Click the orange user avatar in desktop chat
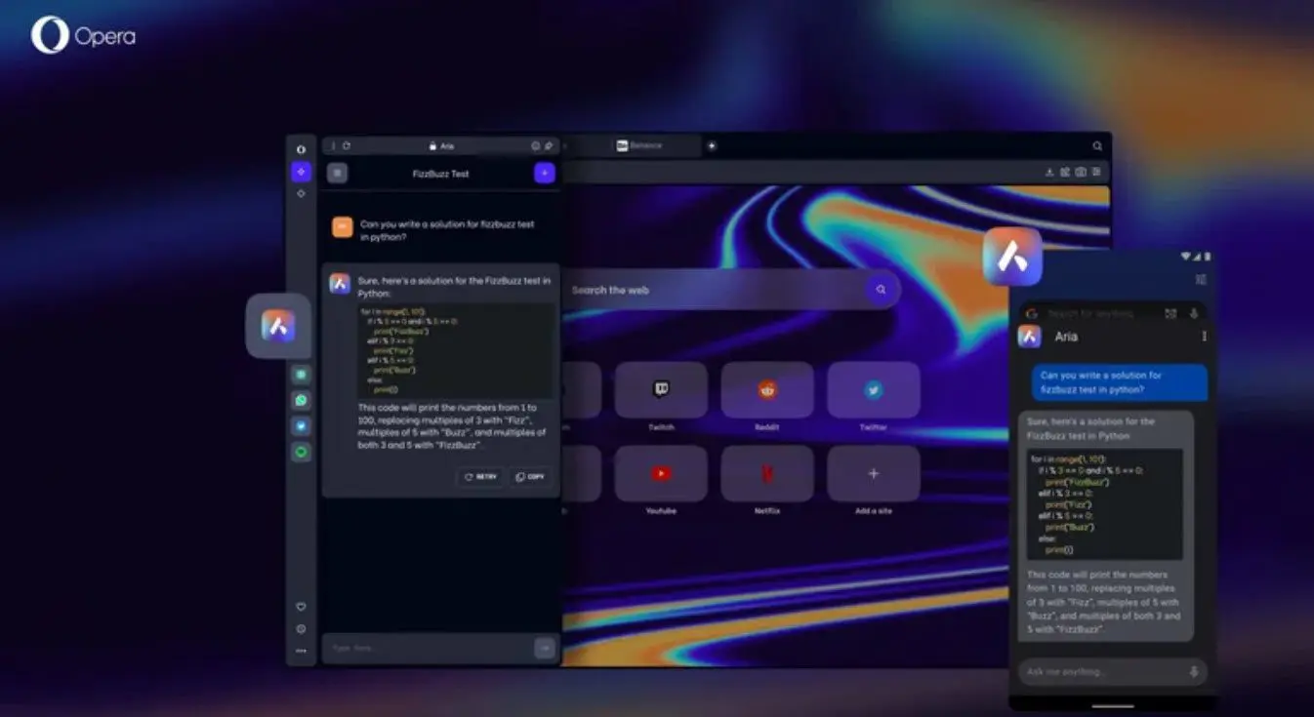Image resolution: width=1314 pixels, height=717 pixels. coord(342,227)
